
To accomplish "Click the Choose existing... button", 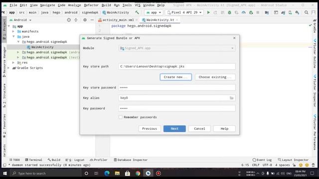I will click(x=215, y=77).
